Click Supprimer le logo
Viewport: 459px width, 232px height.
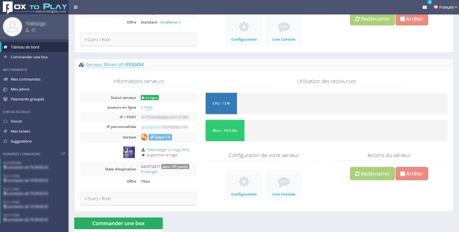click(162, 155)
